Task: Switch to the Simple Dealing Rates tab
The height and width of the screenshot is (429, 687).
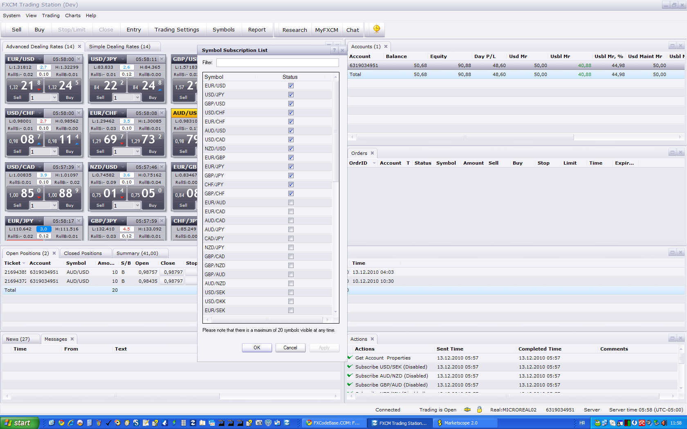Action: tap(119, 47)
